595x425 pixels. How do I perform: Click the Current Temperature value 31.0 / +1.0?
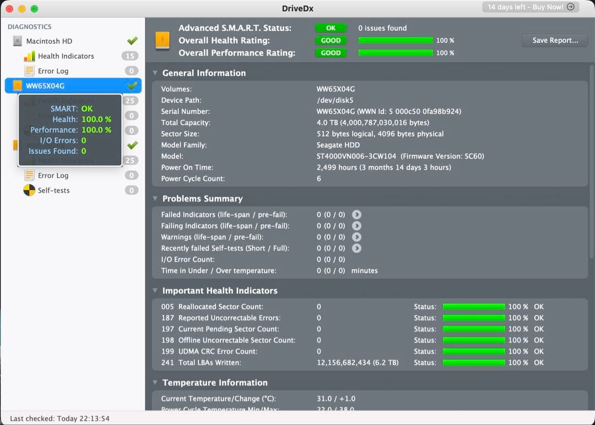click(x=336, y=399)
